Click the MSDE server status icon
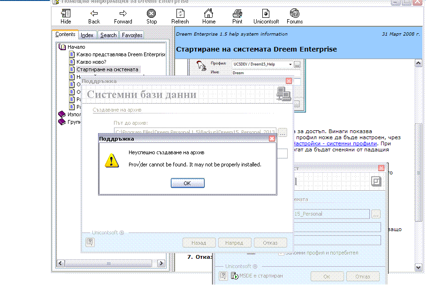Image resolution: width=443 pixels, height=300 pixels. [x=235, y=276]
